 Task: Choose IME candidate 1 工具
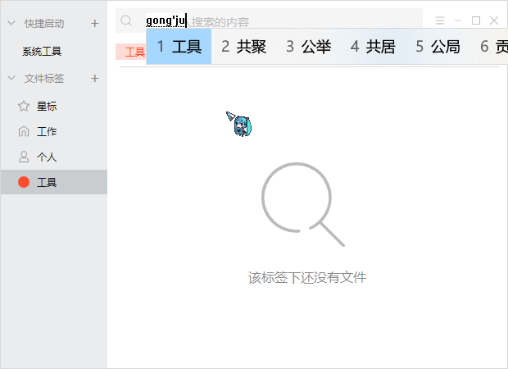click(x=179, y=47)
